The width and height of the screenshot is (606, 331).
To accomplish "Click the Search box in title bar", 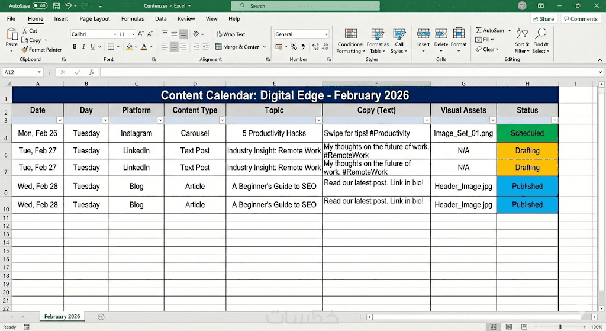I will point(305,6).
